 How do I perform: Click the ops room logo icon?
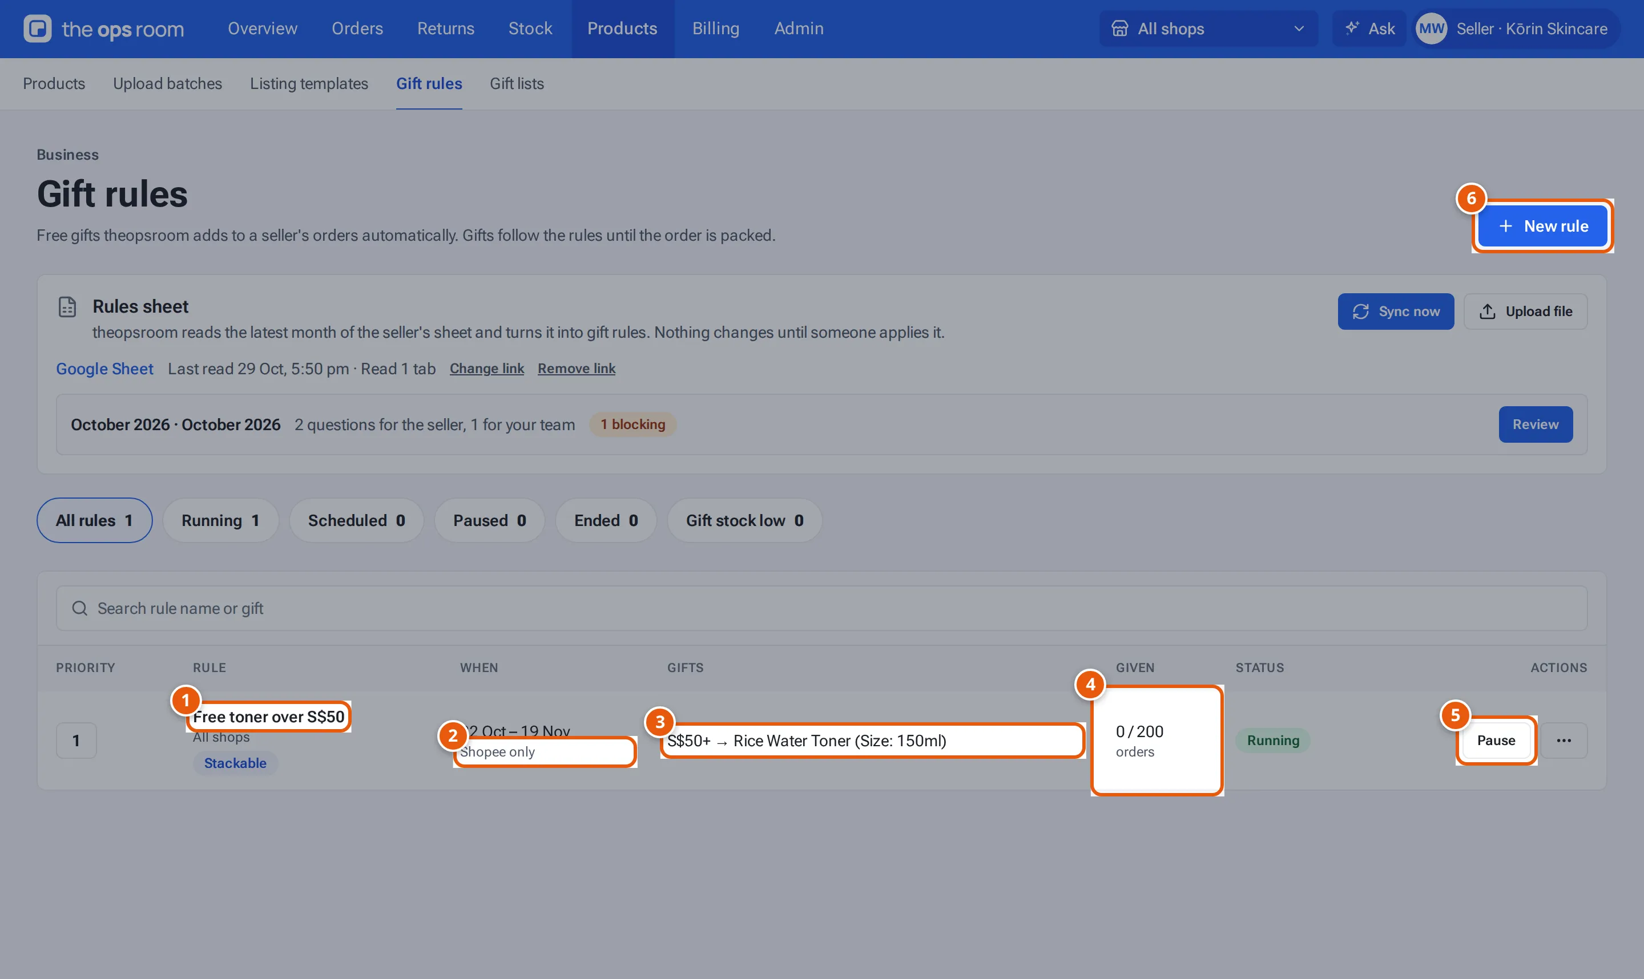37,29
